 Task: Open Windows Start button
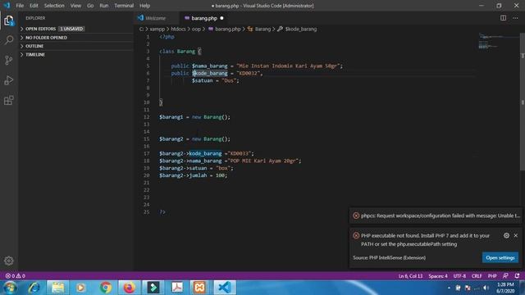(x=10, y=288)
